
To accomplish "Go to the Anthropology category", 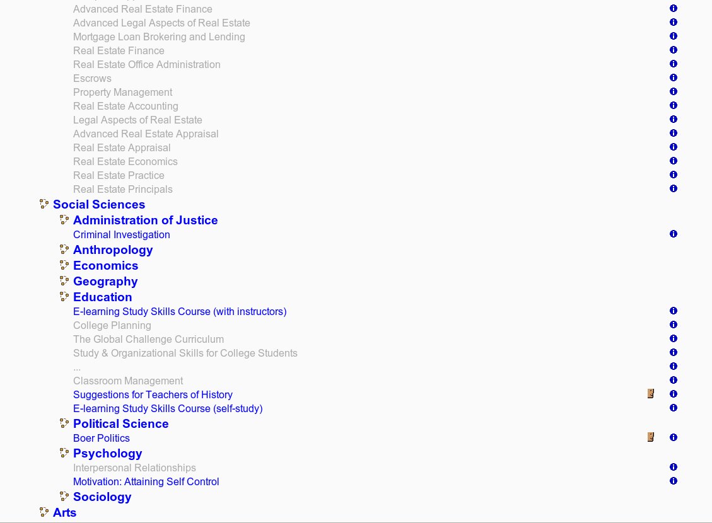I will coord(113,250).
